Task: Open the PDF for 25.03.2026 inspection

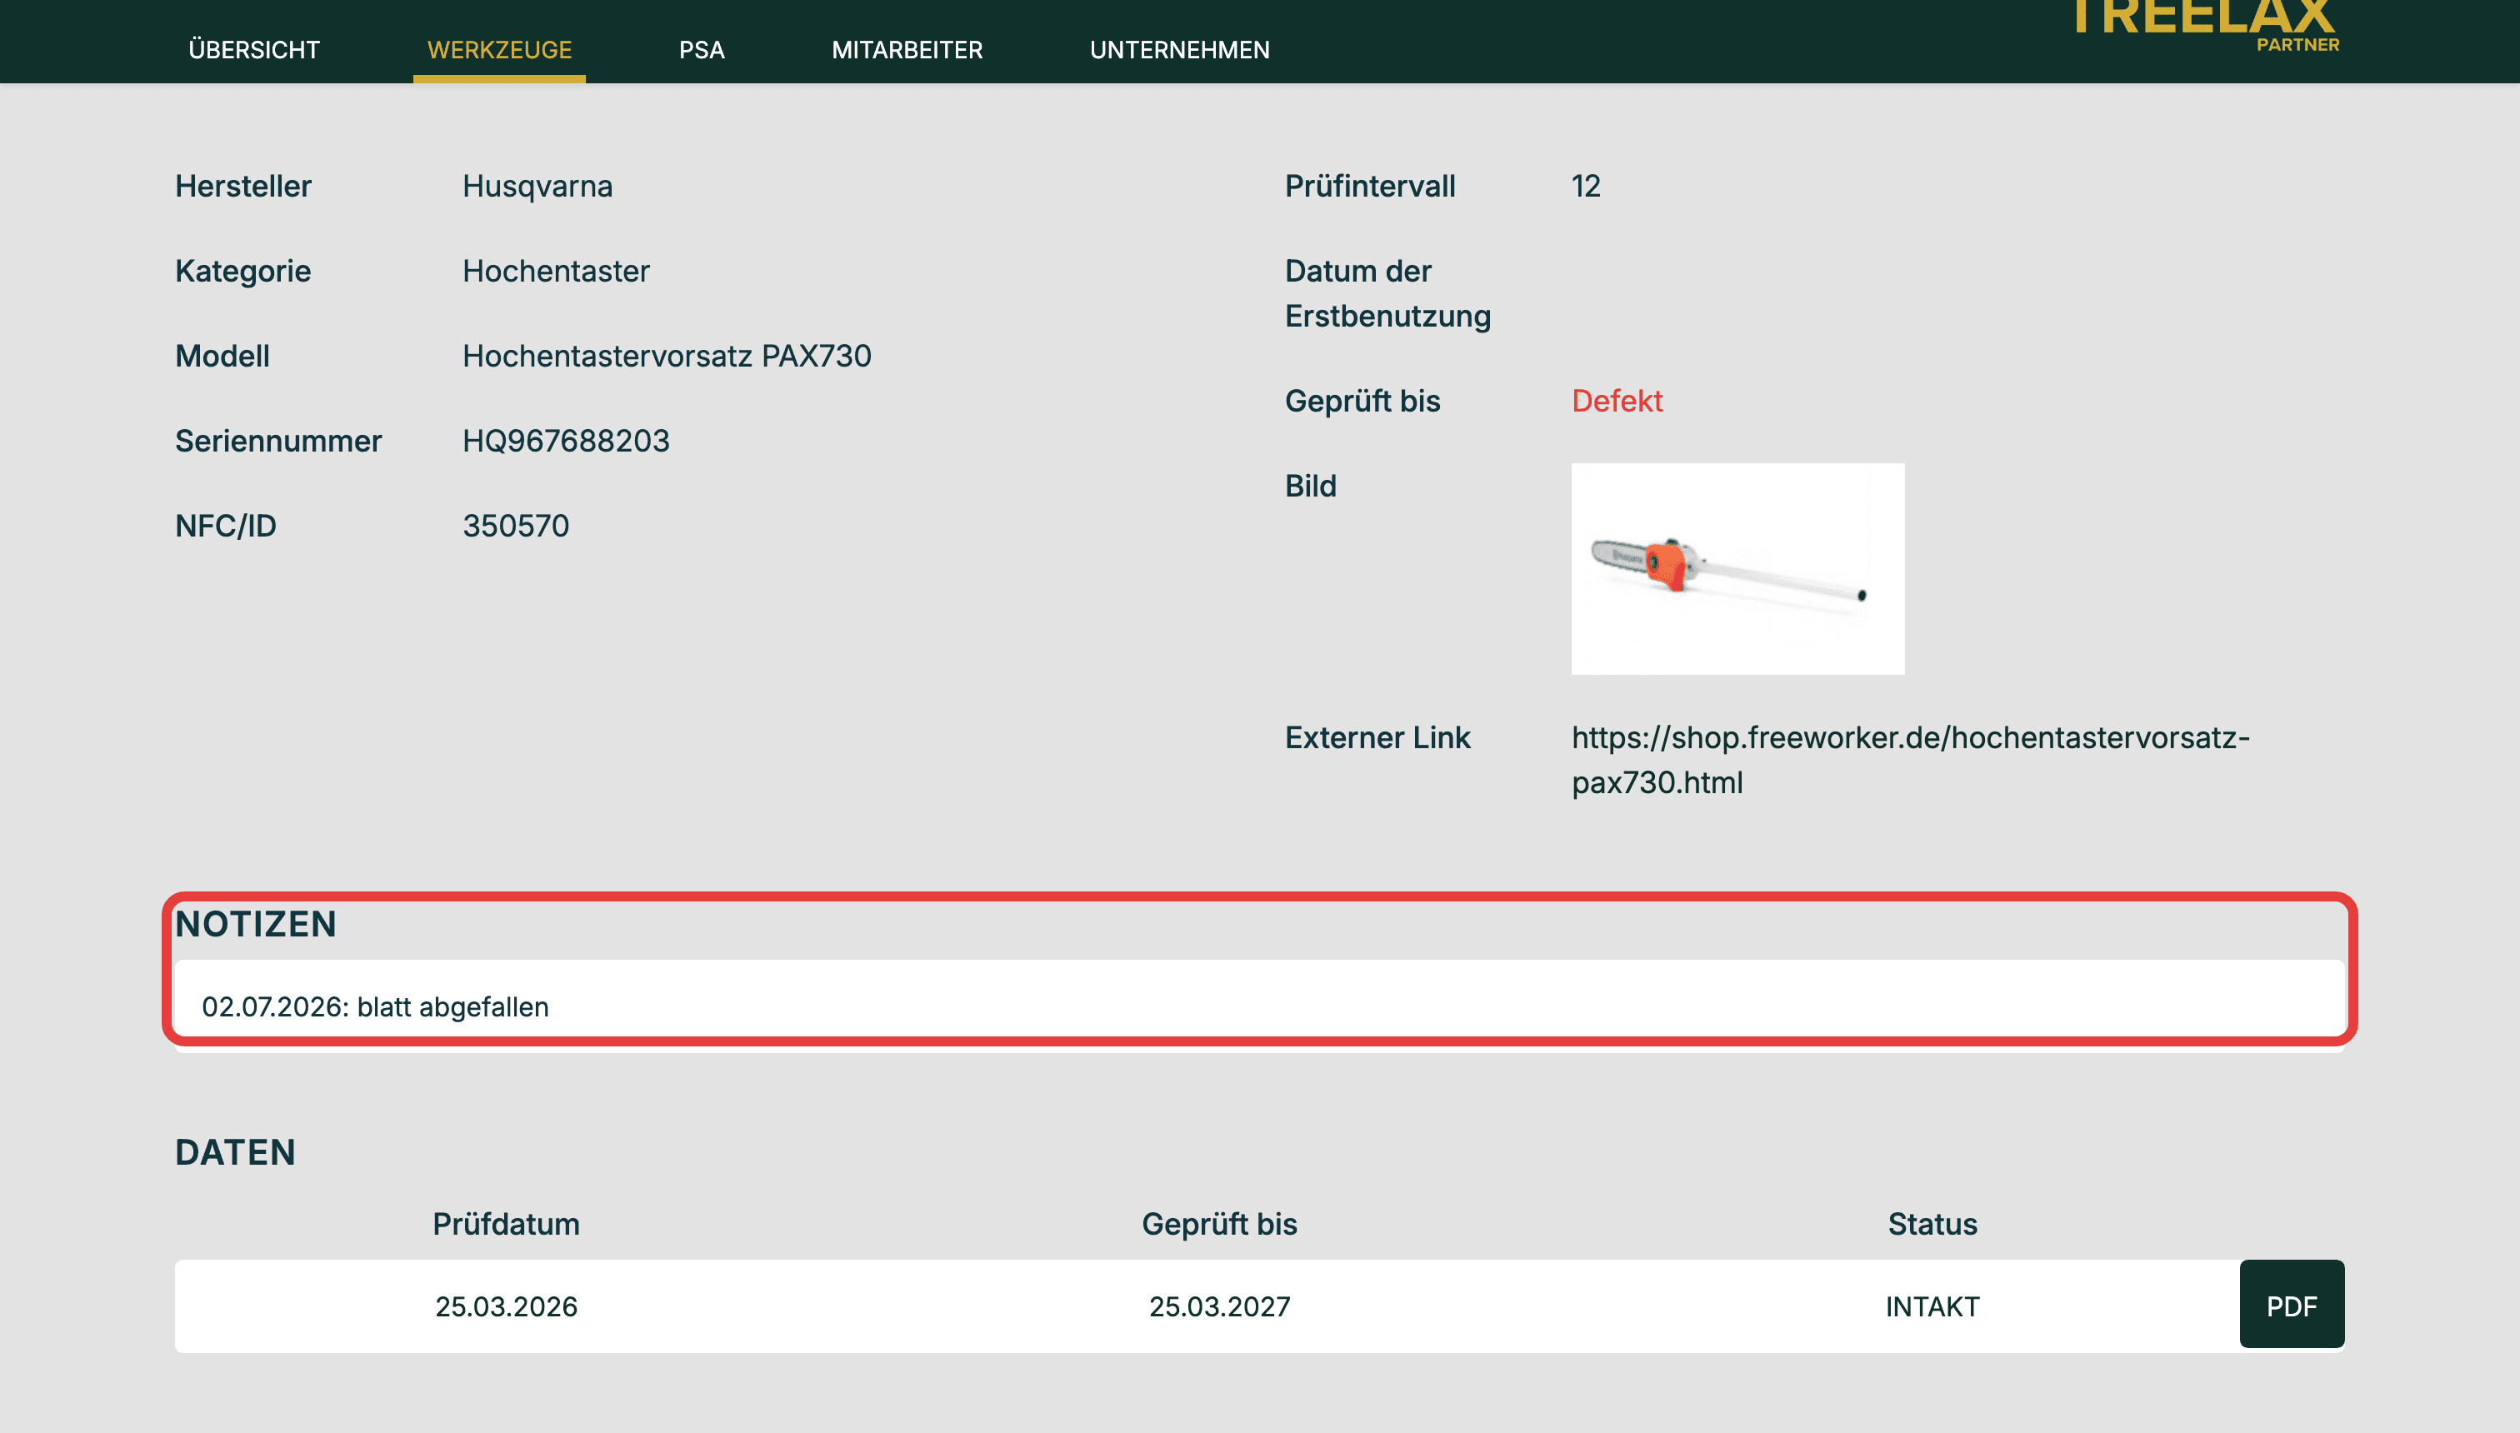Action: (2291, 1305)
